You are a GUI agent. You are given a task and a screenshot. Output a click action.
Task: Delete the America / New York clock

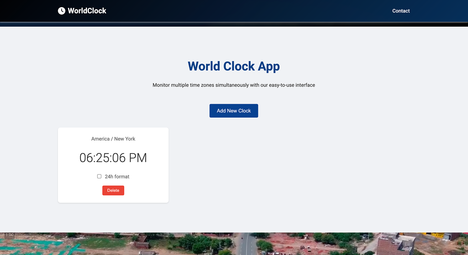tap(113, 191)
